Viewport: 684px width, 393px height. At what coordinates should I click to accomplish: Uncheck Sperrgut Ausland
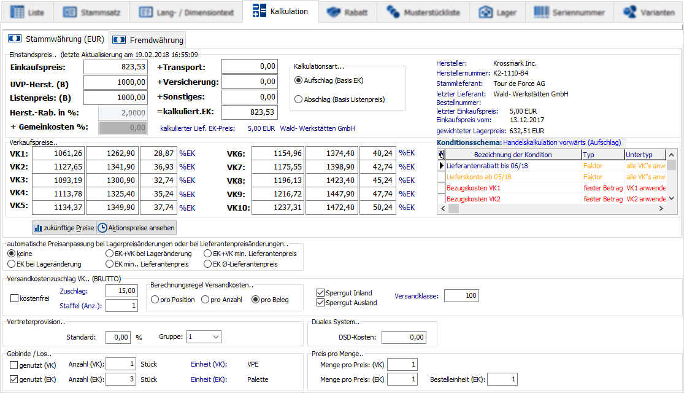click(321, 303)
